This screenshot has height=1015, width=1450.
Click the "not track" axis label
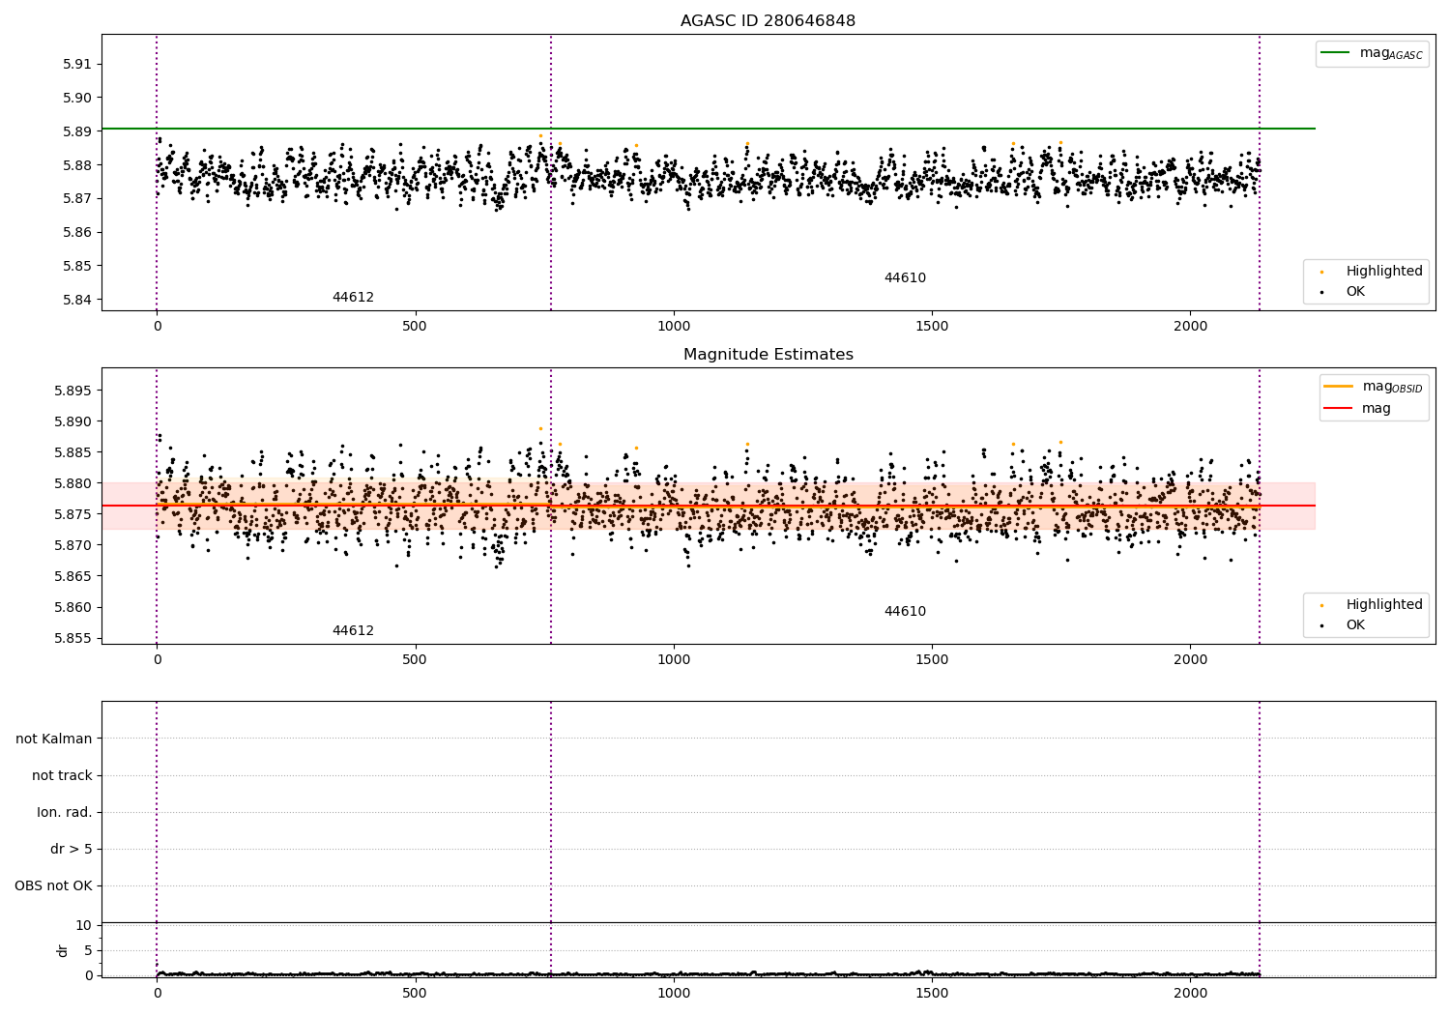pos(62,775)
